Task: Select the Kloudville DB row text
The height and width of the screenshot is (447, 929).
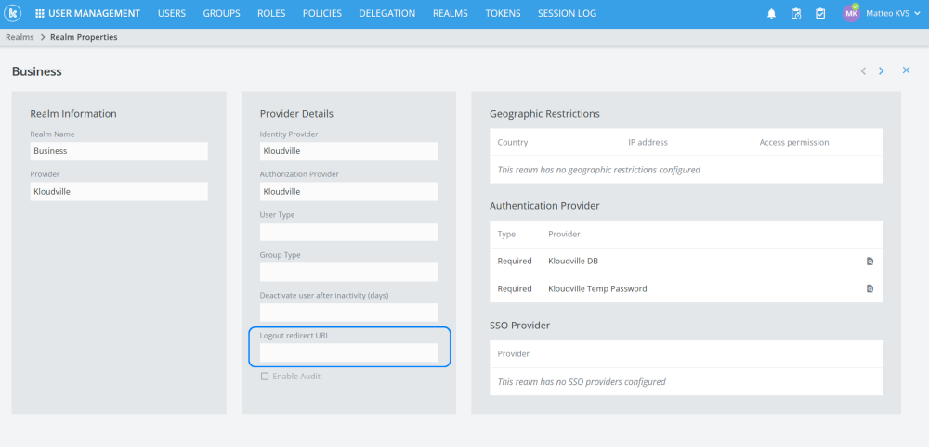Action: (x=573, y=261)
